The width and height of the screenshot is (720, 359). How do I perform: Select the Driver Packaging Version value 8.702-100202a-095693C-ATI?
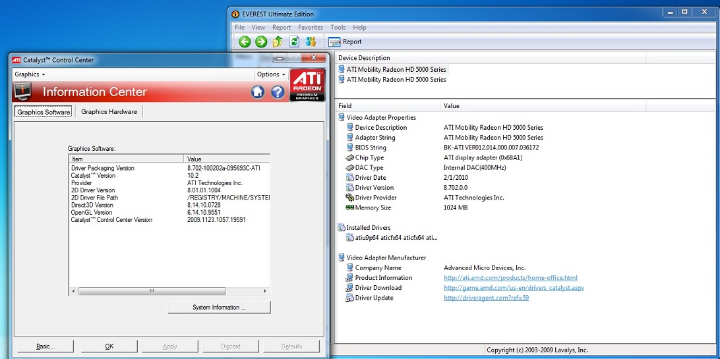tap(224, 168)
